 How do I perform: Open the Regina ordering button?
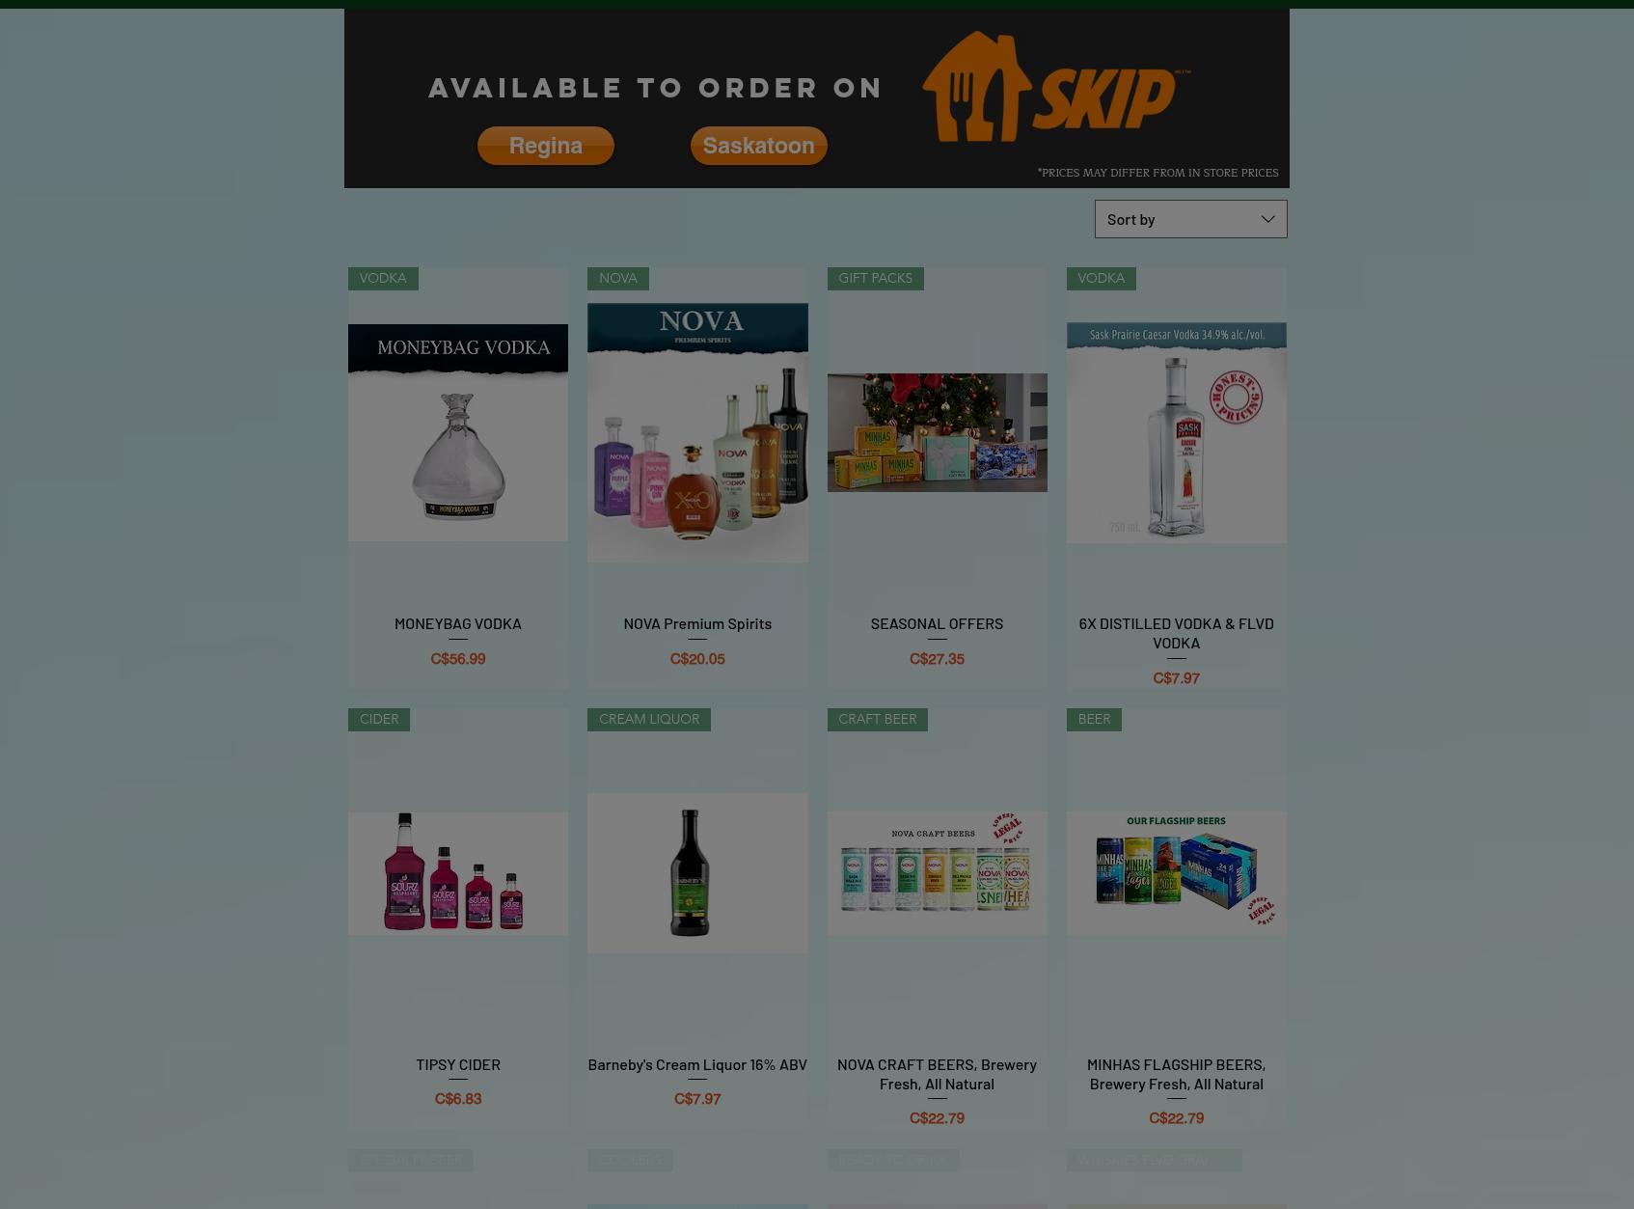pyautogui.click(x=546, y=146)
